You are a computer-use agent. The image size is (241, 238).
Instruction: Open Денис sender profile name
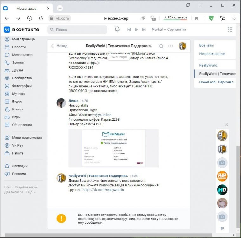pos(73,101)
